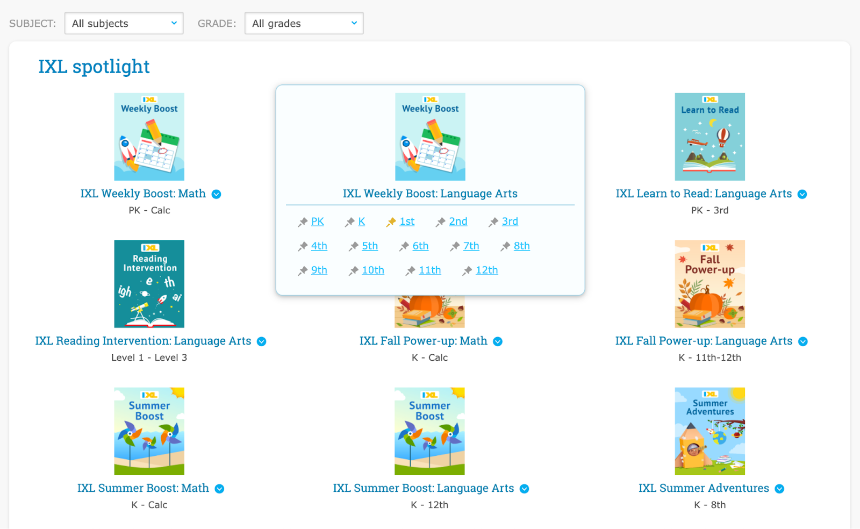Click the Learn to Read cover thumbnail
The image size is (860, 529).
710,137
